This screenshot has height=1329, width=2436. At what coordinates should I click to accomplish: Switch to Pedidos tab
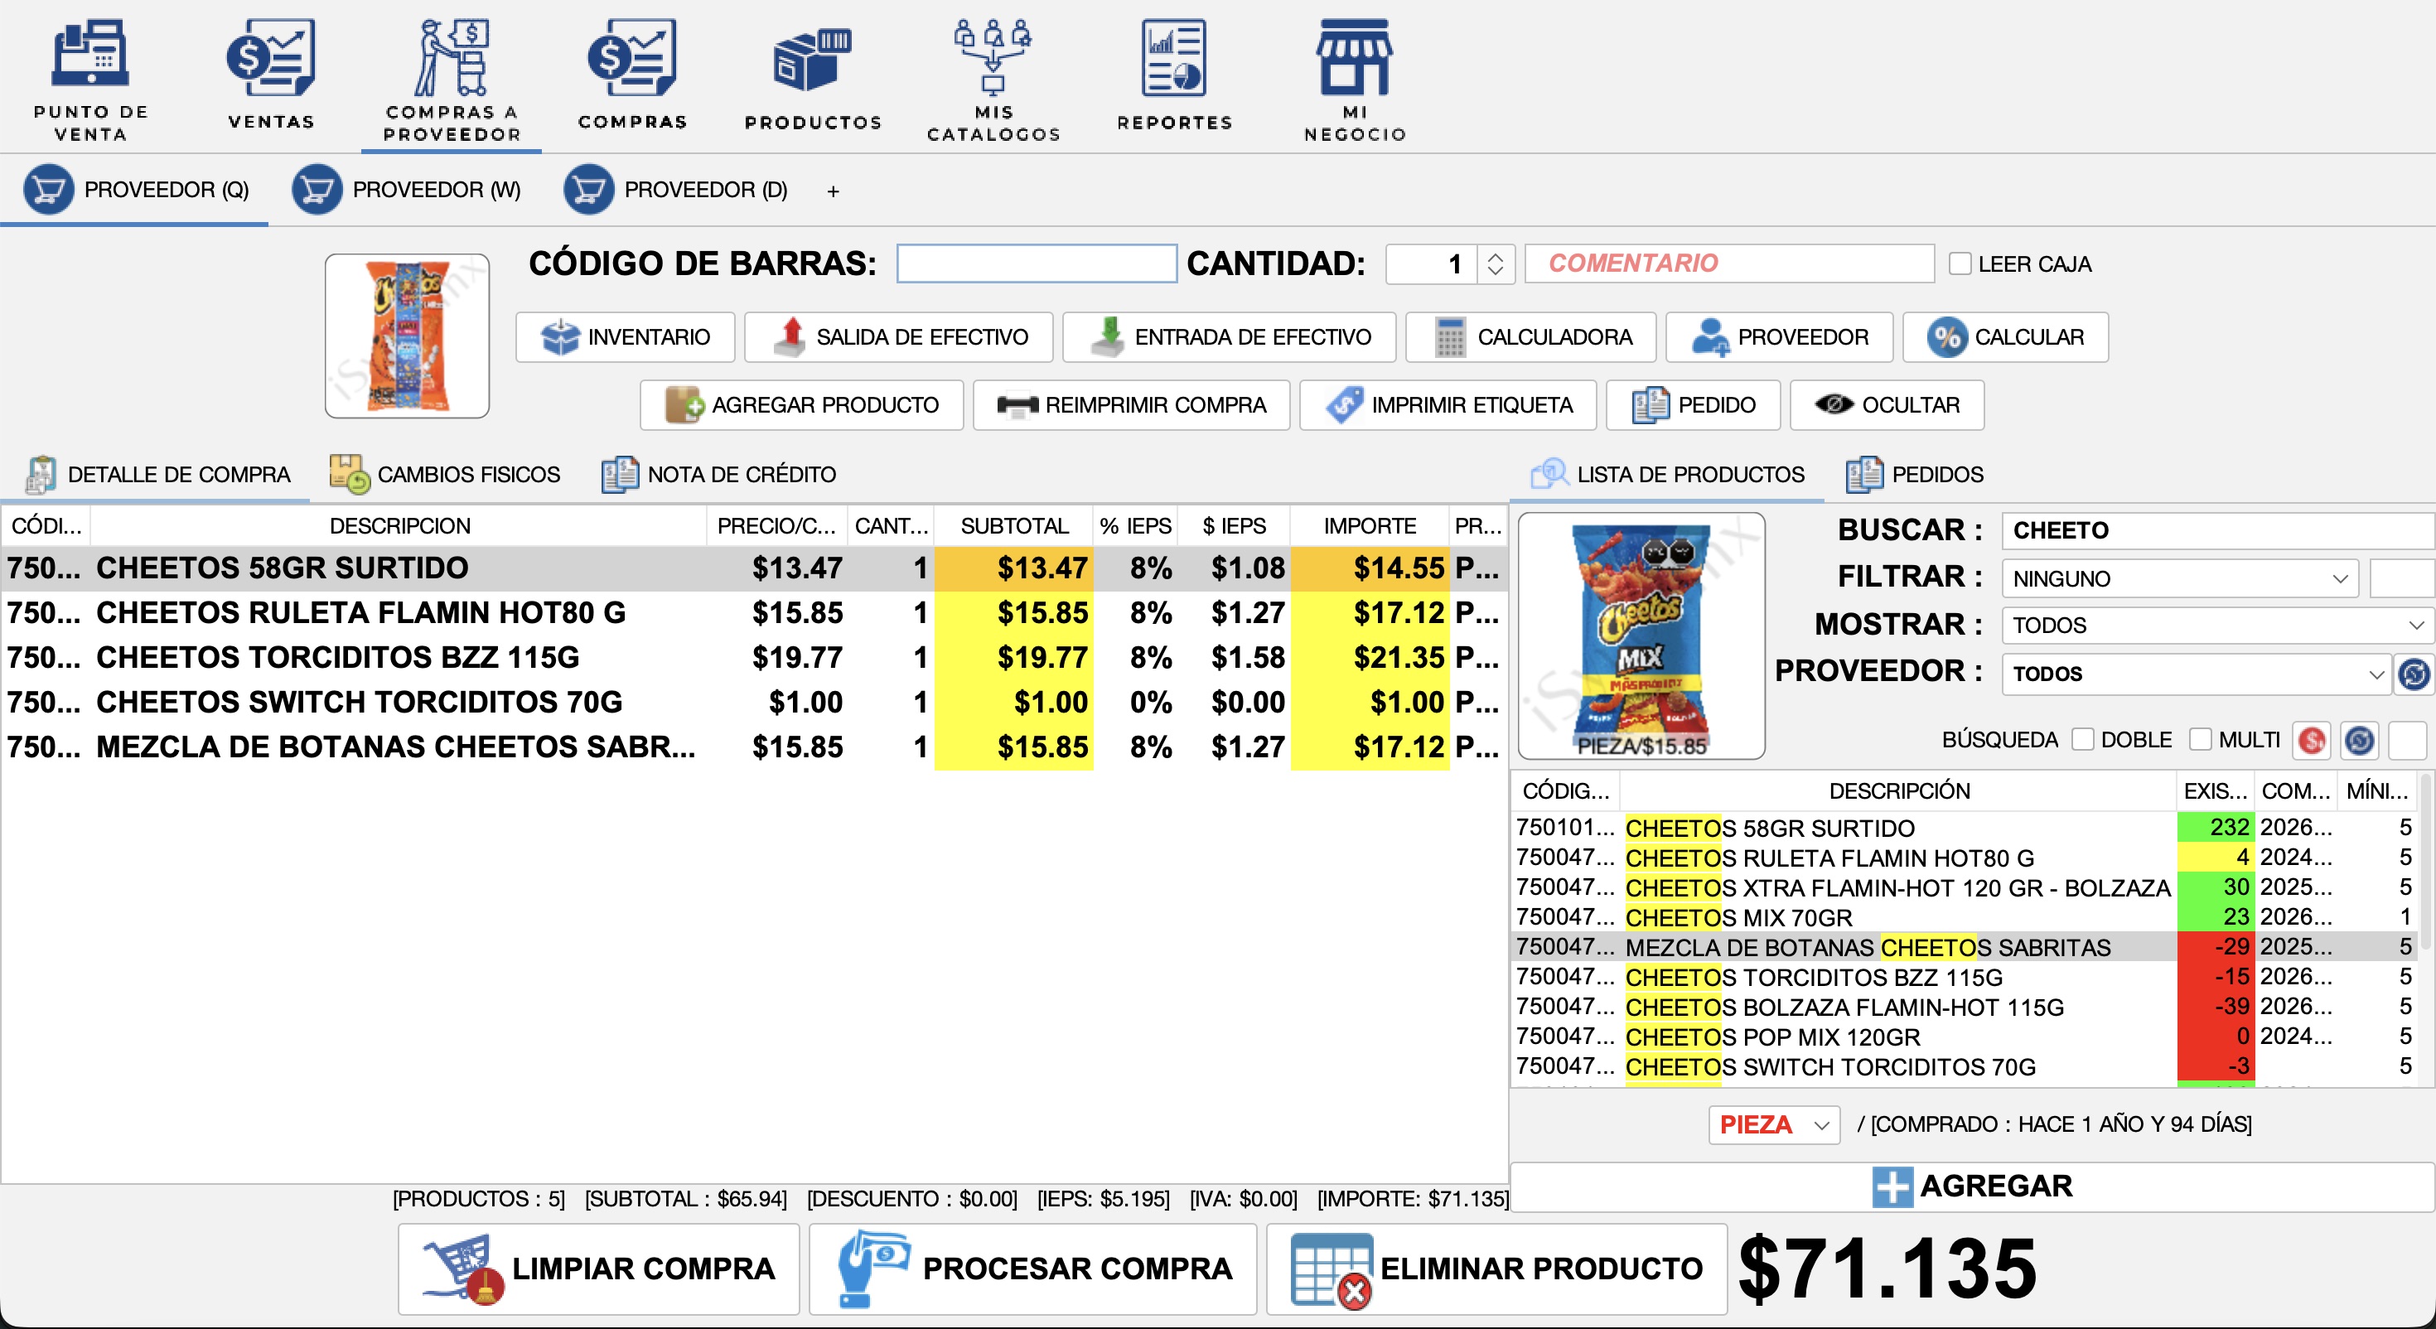[x=1915, y=474]
